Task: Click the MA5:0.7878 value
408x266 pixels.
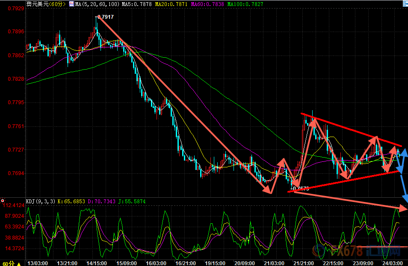Action: pyautogui.click(x=136, y=4)
